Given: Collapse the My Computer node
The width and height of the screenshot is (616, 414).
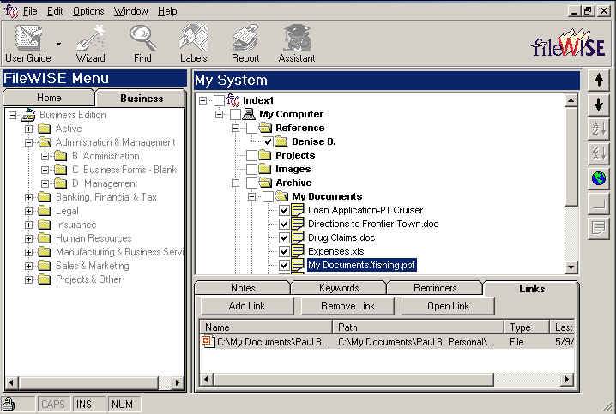Looking at the screenshot, I should pyautogui.click(x=220, y=114).
